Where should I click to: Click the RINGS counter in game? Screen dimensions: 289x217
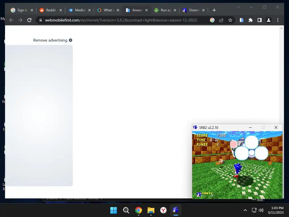[x=208, y=144]
